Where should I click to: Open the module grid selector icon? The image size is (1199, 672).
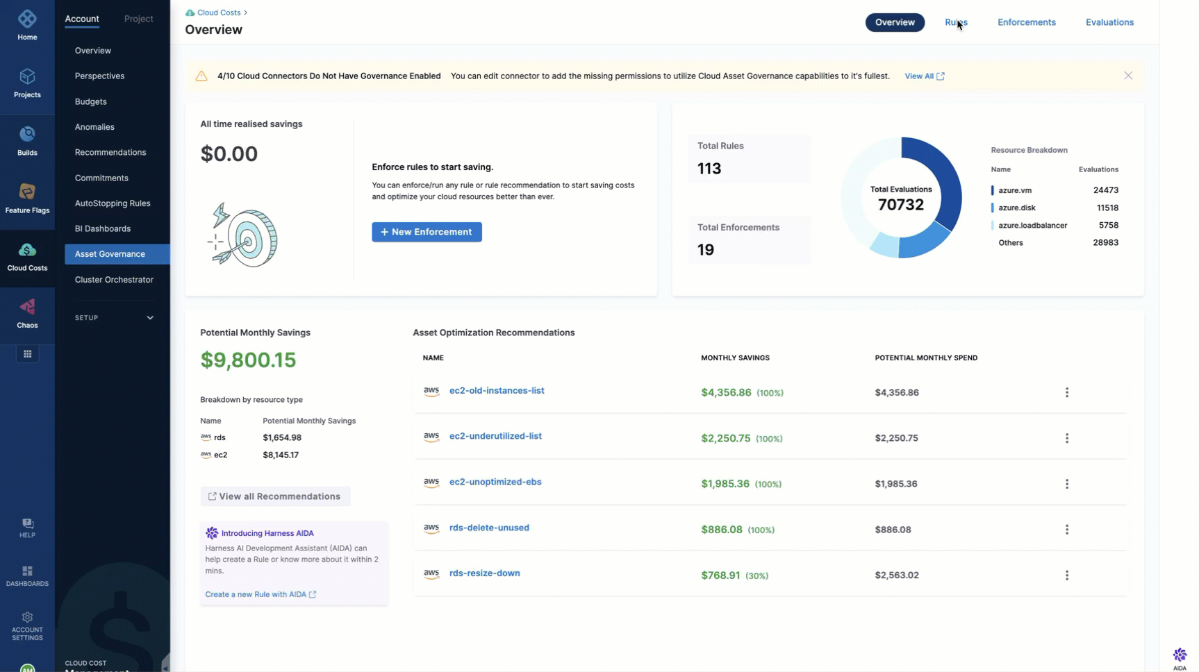[x=27, y=354]
